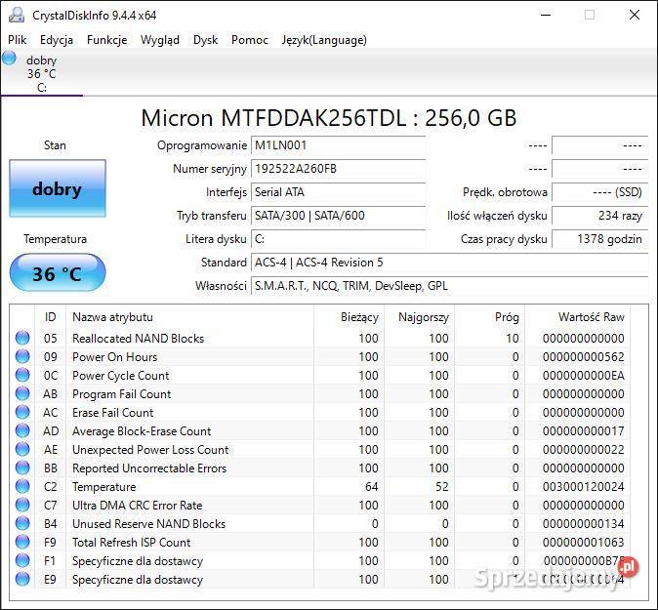The height and width of the screenshot is (610, 658).
Task: Click the Standard field ACS-4 Revision 5
Action: (450, 263)
